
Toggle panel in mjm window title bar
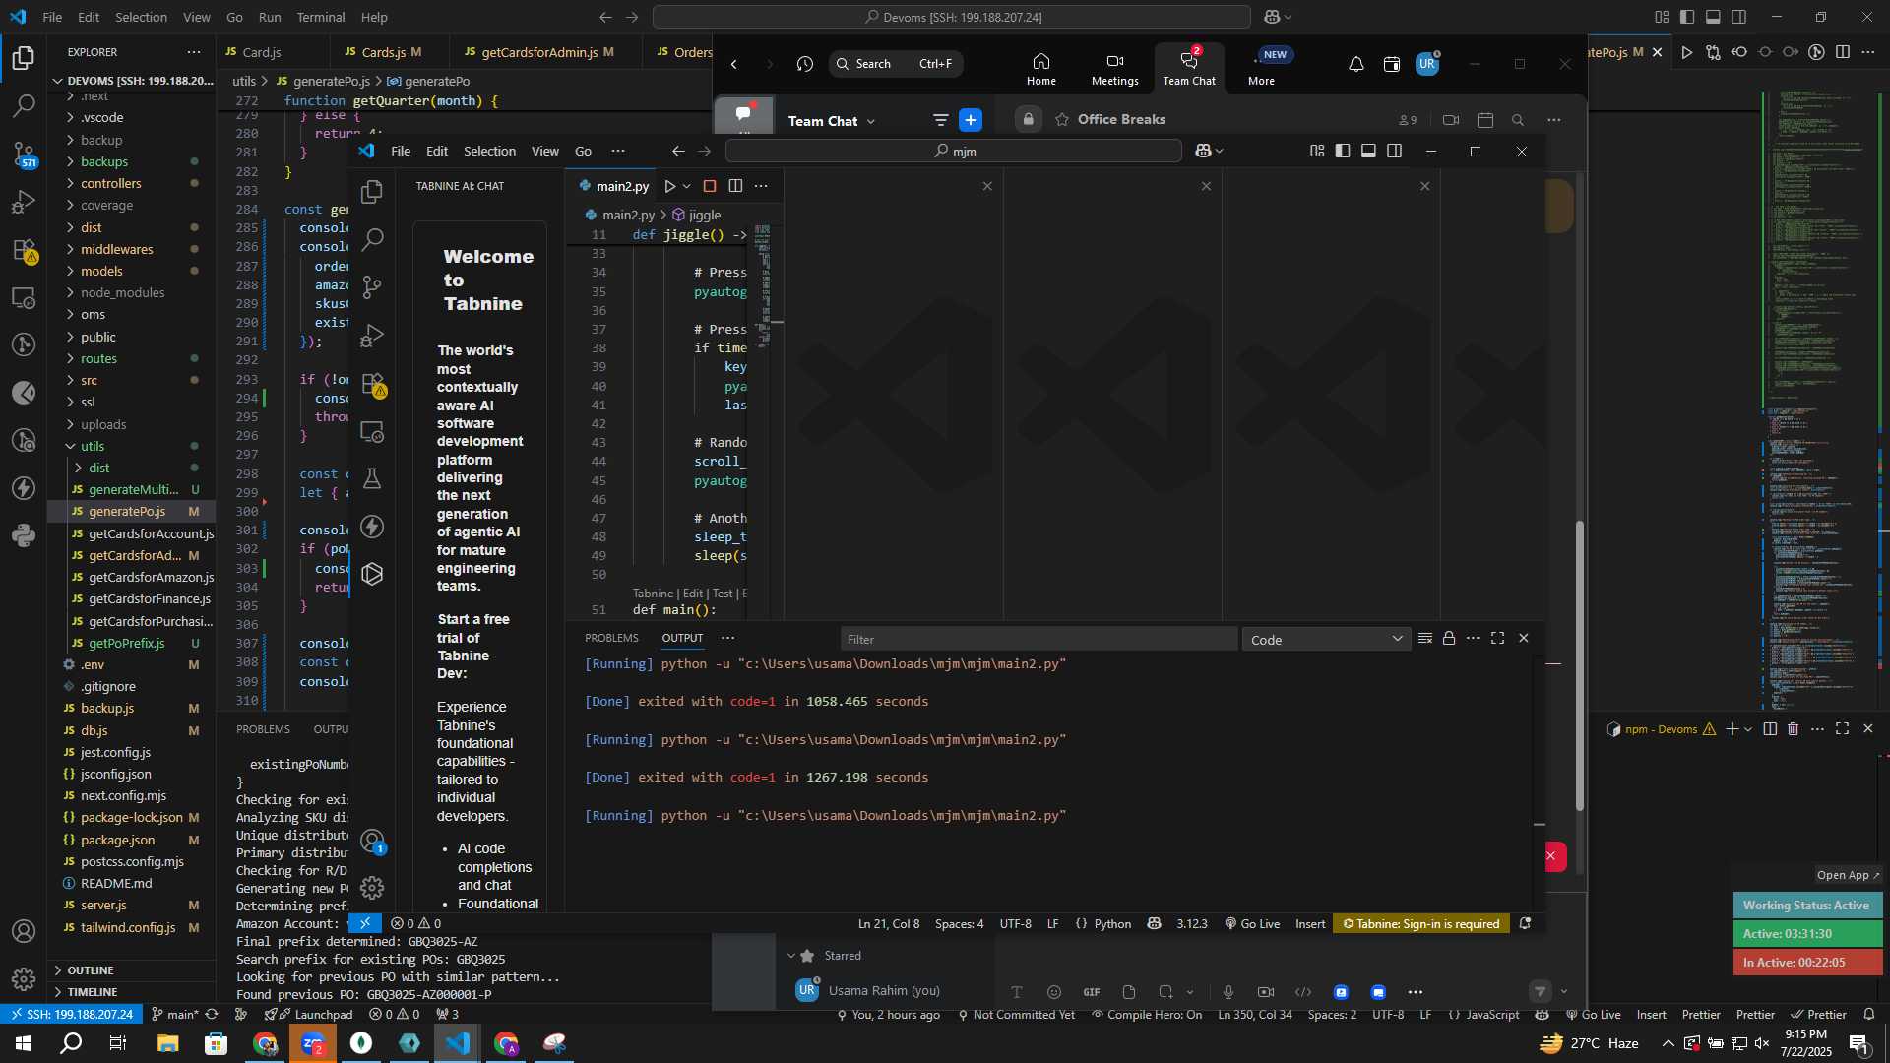pyautogui.click(x=1368, y=152)
